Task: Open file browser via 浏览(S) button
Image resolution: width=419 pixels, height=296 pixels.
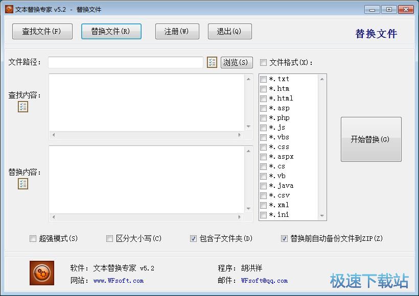Action: [236, 62]
